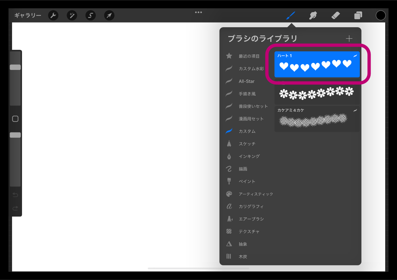Open 最近の項目 brush category
Viewport: 397px width, 280px height.
pyautogui.click(x=249, y=56)
